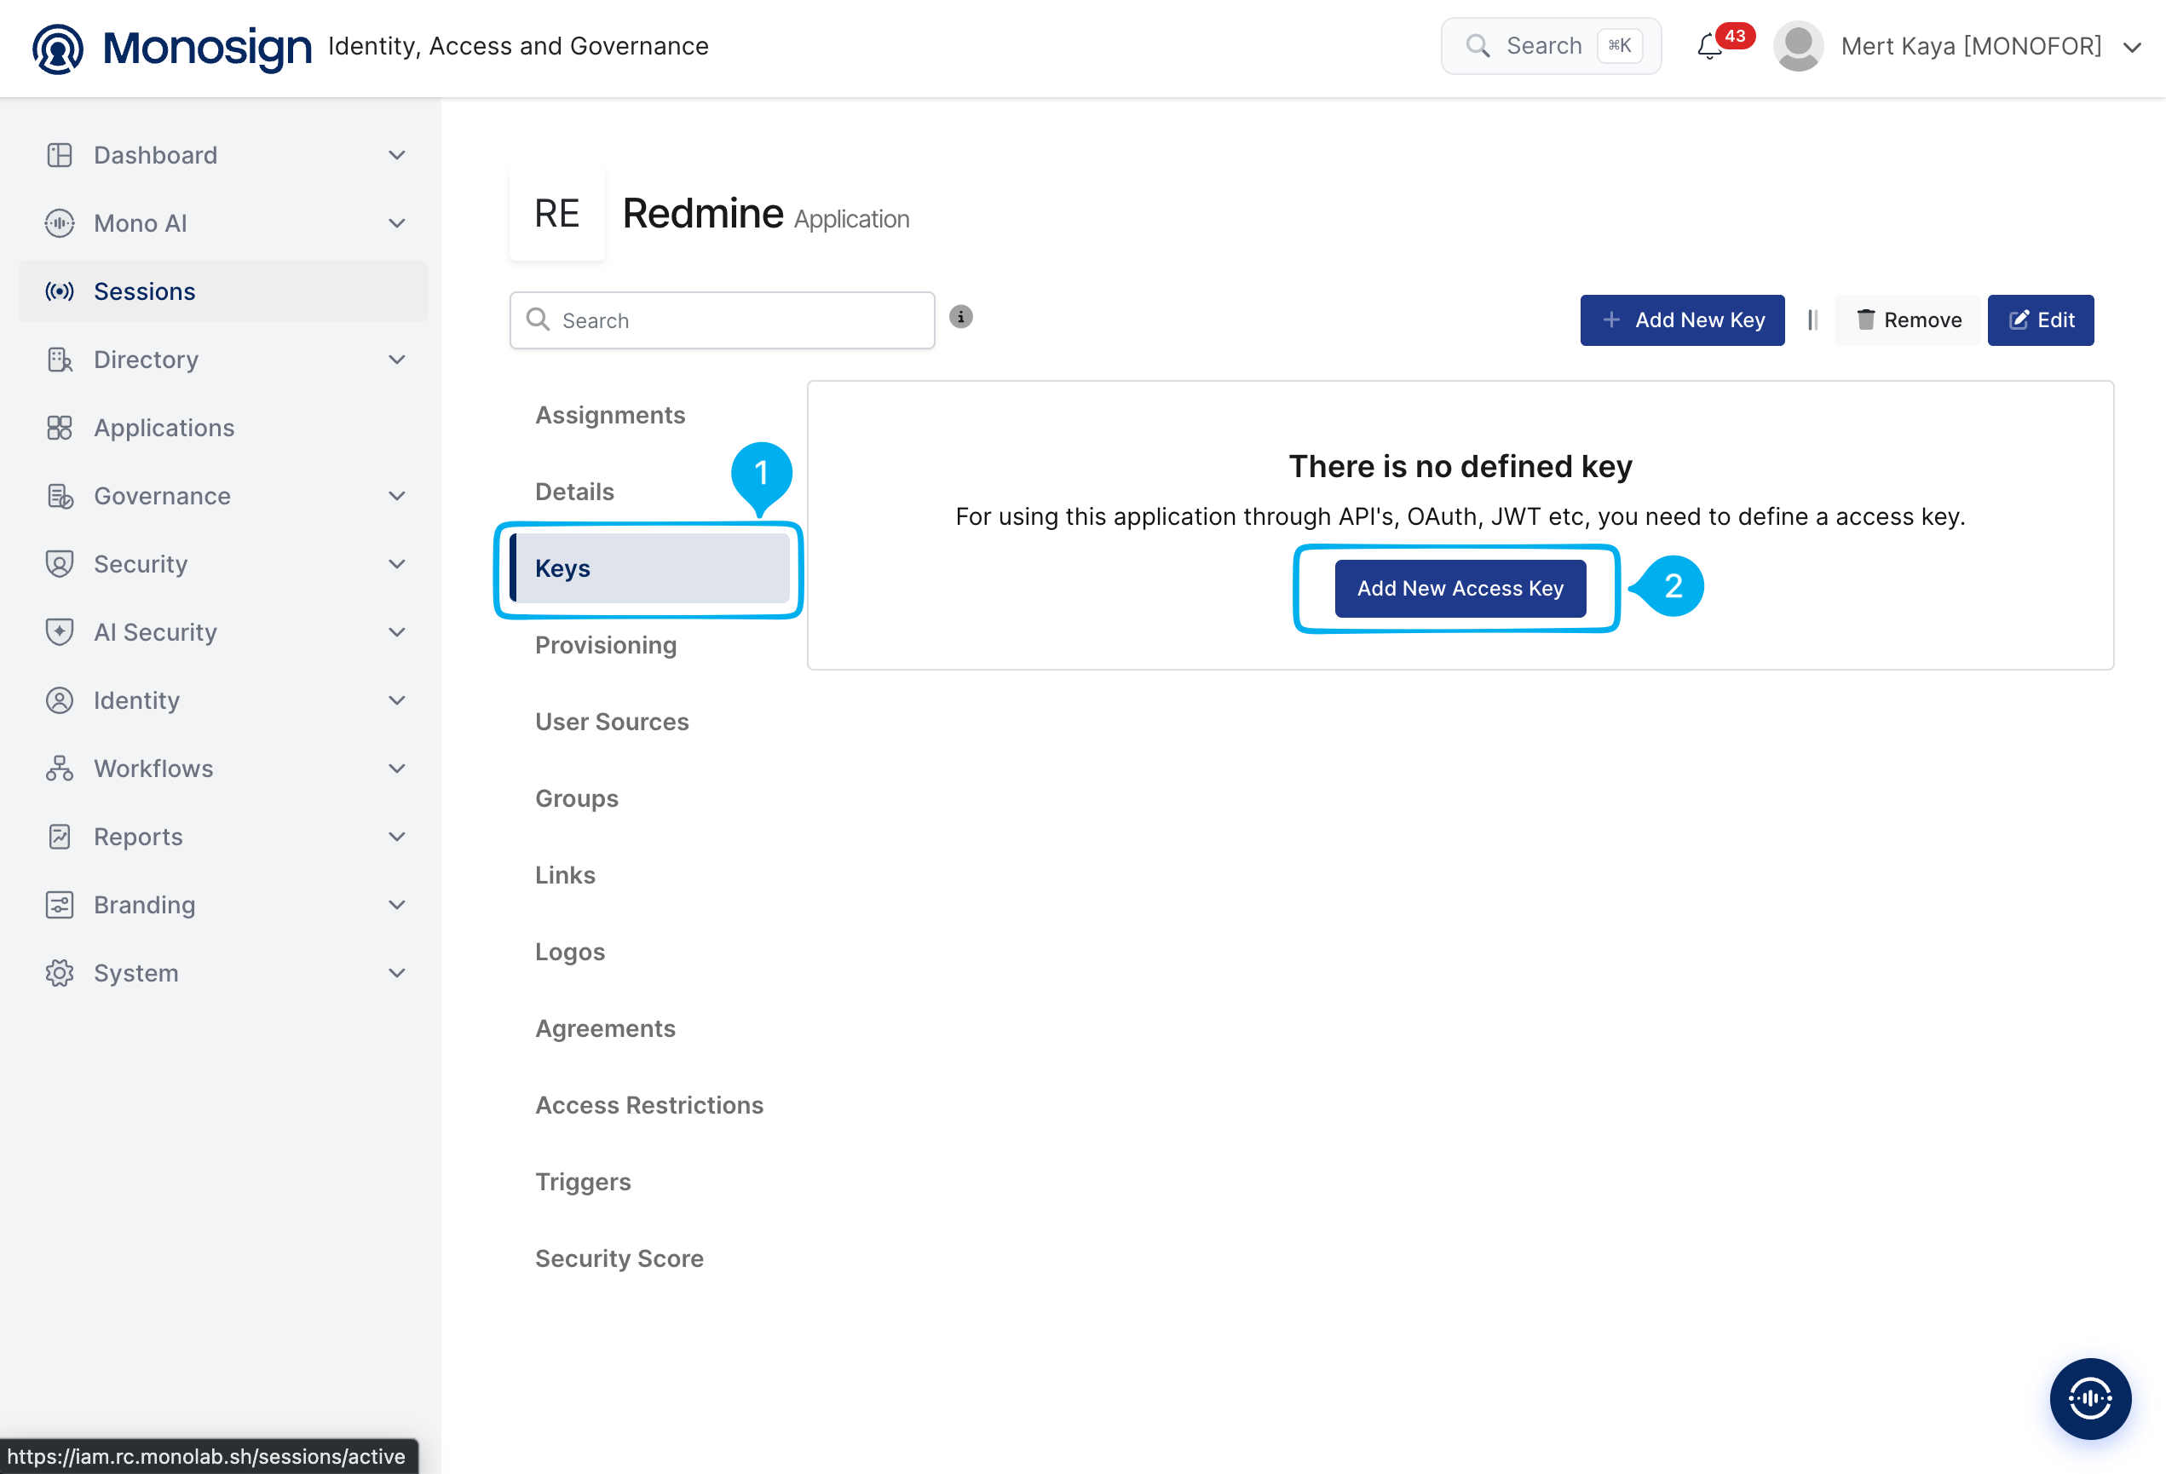Expand the Branding menu chevron

coord(397,905)
